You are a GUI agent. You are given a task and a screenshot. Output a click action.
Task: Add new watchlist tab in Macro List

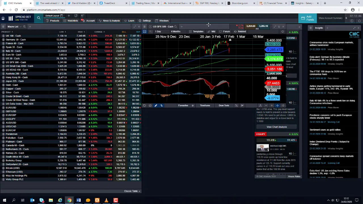[30, 27]
